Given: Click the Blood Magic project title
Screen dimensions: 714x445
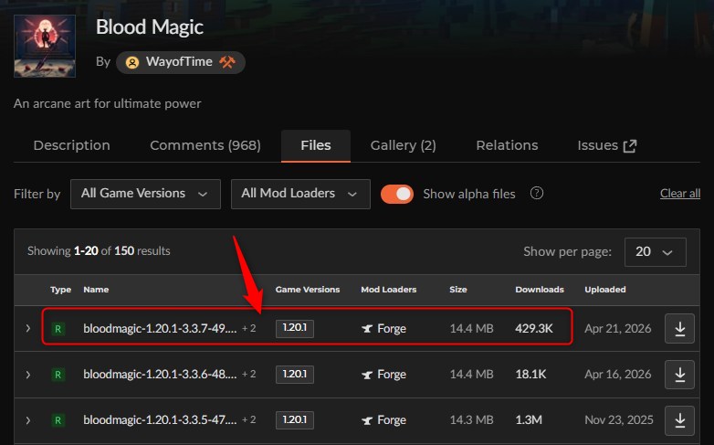Looking at the screenshot, I should [150, 26].
